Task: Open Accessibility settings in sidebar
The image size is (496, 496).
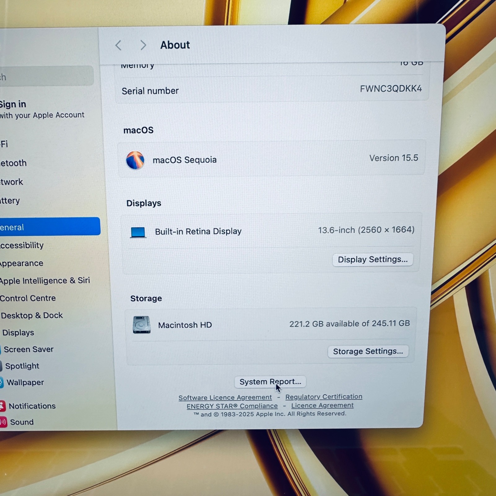Action: tap(22, 245)
